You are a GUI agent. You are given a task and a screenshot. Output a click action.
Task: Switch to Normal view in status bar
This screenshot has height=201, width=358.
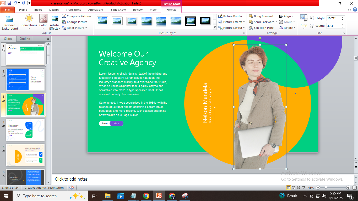click(x=289, y=188)
